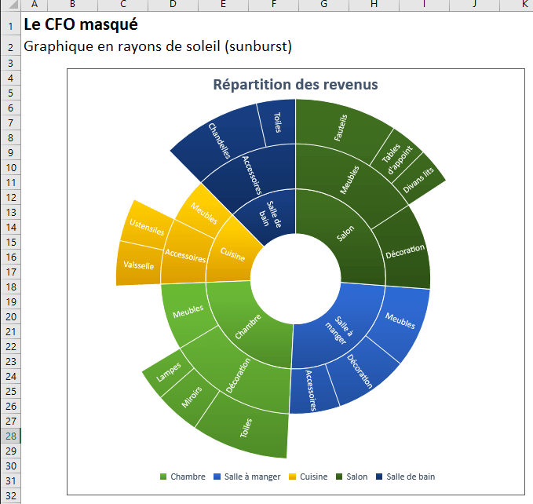Click column header H
This screenshot has height=504, width=533.
[374, 5]
